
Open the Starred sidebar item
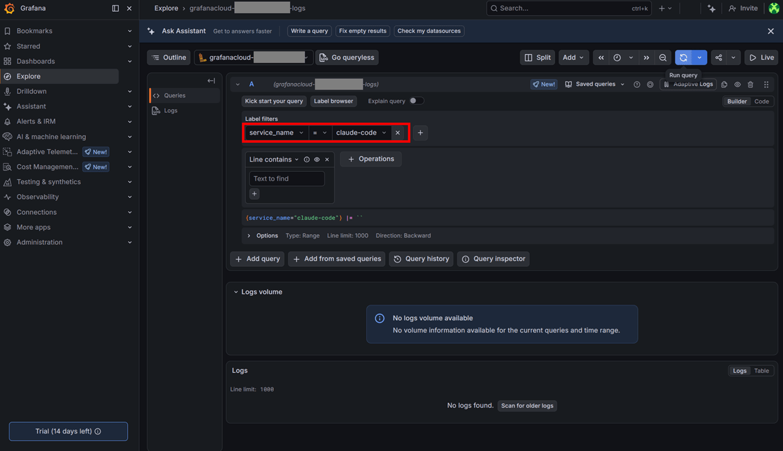coord(28,46)
